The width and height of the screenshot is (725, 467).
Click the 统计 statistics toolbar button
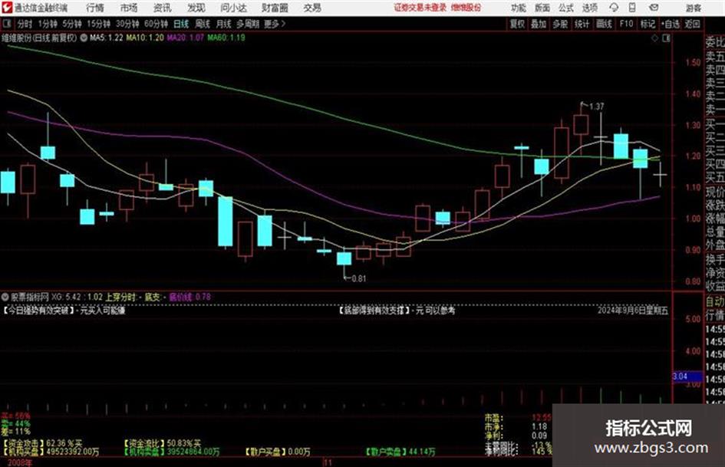click(582, 24)
